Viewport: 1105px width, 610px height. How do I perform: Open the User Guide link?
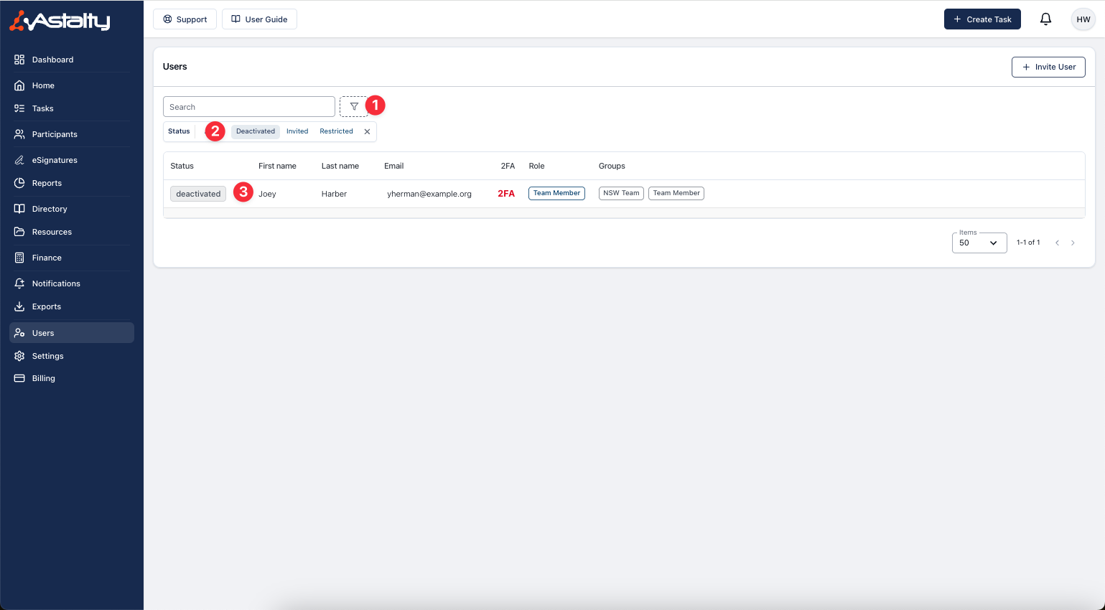click(x=259, y=19)
